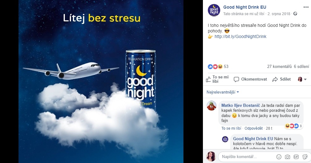311x163 pixels.
Task: Expand the Nejrelevantnější comment sorting dropdown
Action: (223, 92)
